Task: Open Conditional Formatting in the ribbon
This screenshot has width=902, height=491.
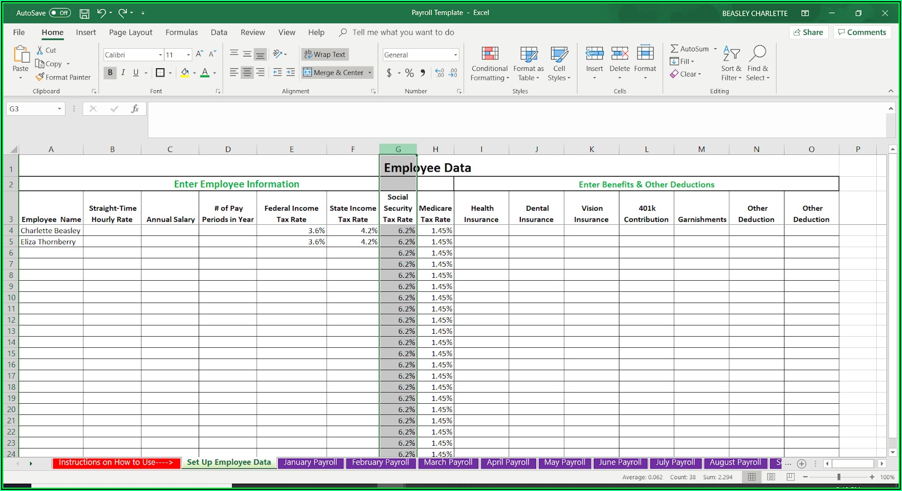Action: coord(490,63)
